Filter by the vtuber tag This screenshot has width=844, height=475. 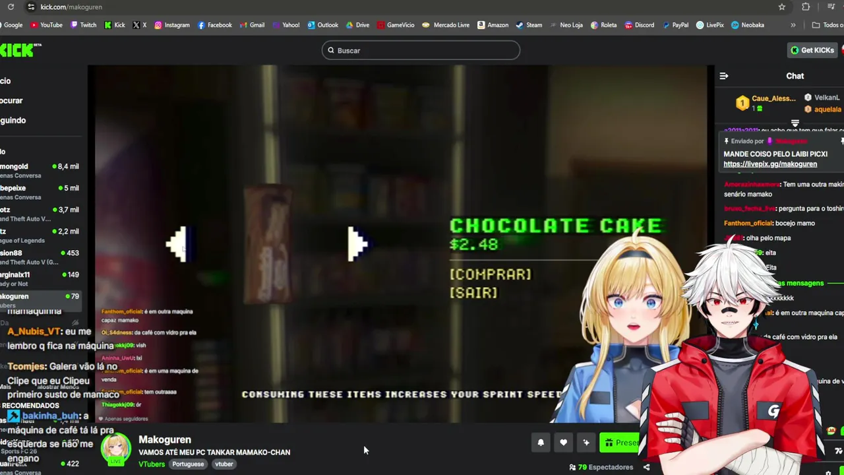point(224,464)
